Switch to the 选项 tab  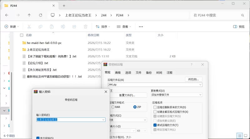(128, 73)
